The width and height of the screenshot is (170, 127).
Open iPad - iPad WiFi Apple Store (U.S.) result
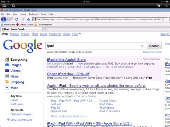tap(89, 123)
